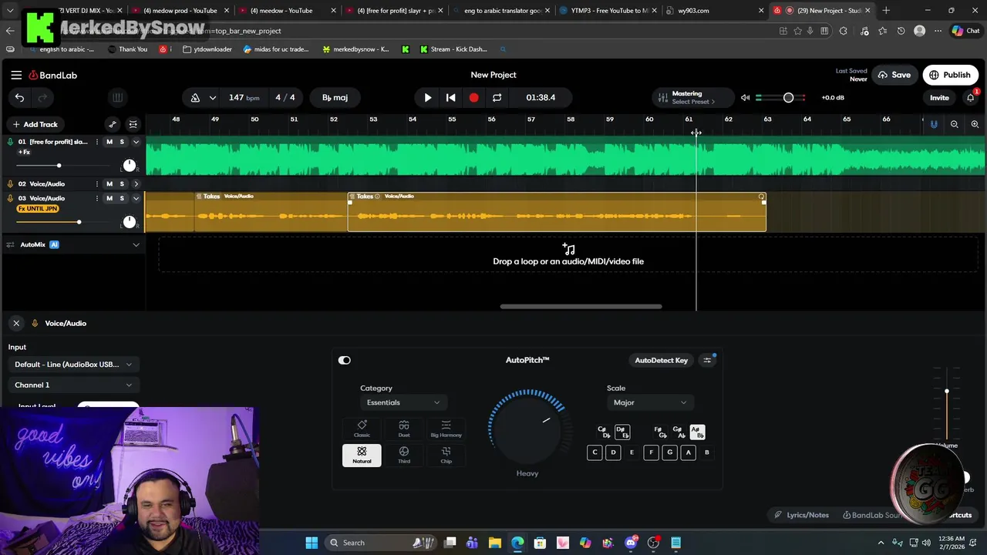This screenshot has width=987, height=555.
Task: Open the virtual MIDI keyboard
Action: [117, 98]
